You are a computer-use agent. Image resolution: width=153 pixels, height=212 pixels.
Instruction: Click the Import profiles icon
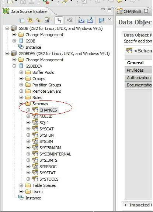click(81, 20)
